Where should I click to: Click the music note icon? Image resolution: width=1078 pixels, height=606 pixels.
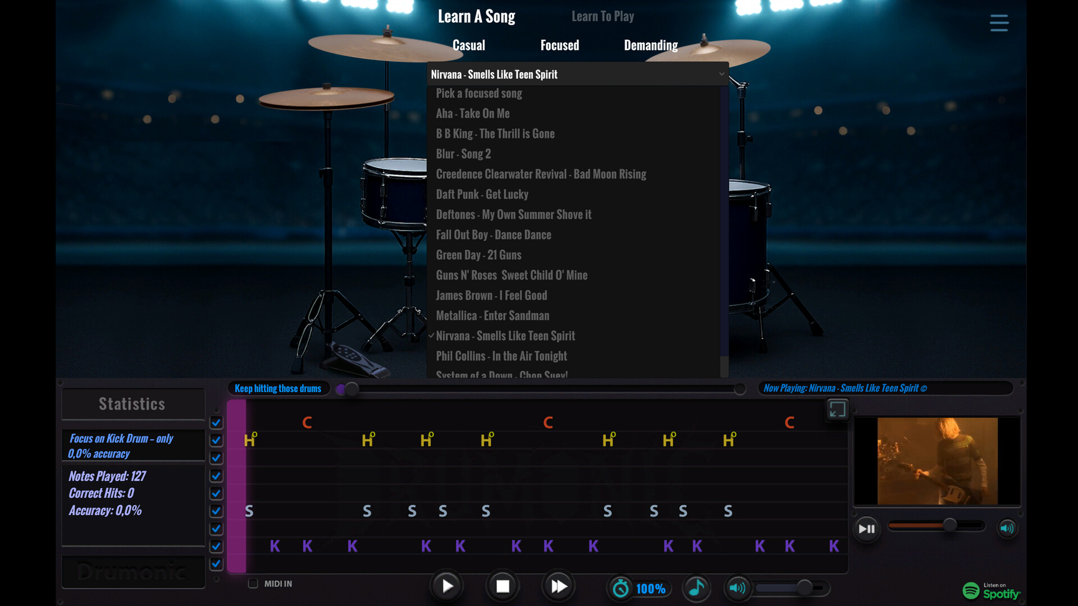point(696,587)
